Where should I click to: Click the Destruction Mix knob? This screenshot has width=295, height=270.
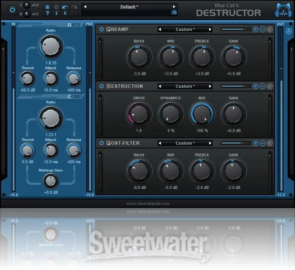coord(202,113)
